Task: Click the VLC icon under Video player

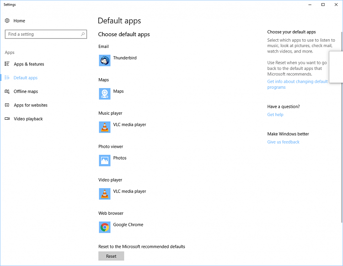Action: [105, 194]
